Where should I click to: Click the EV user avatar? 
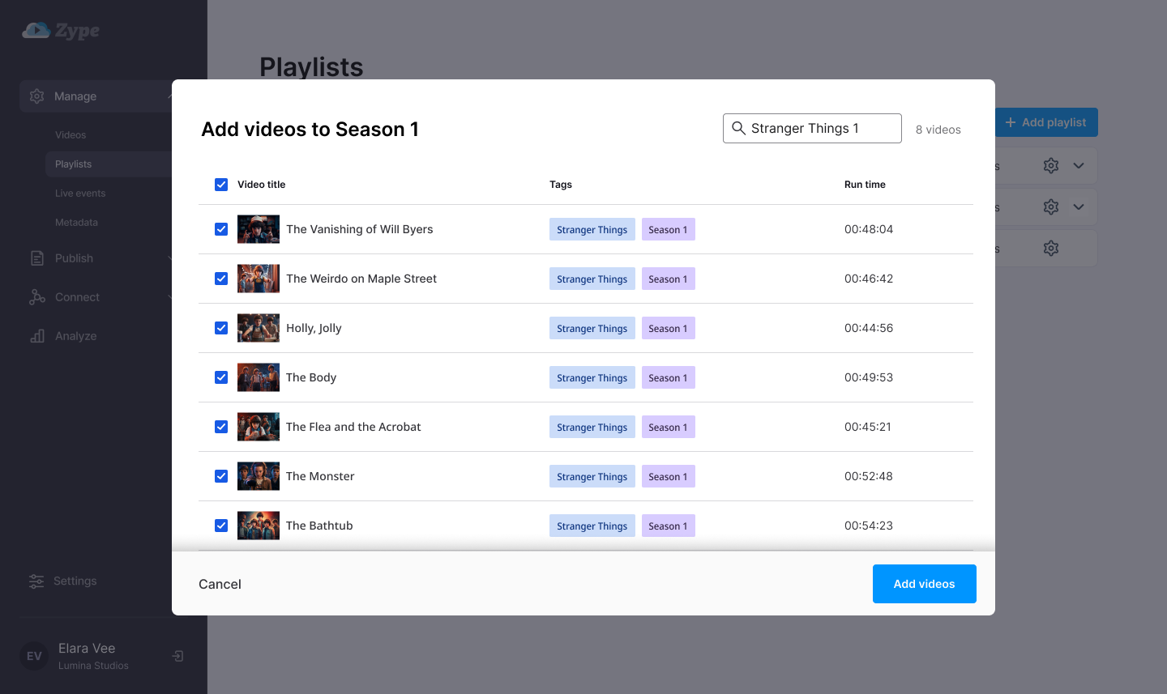point(34,656)
